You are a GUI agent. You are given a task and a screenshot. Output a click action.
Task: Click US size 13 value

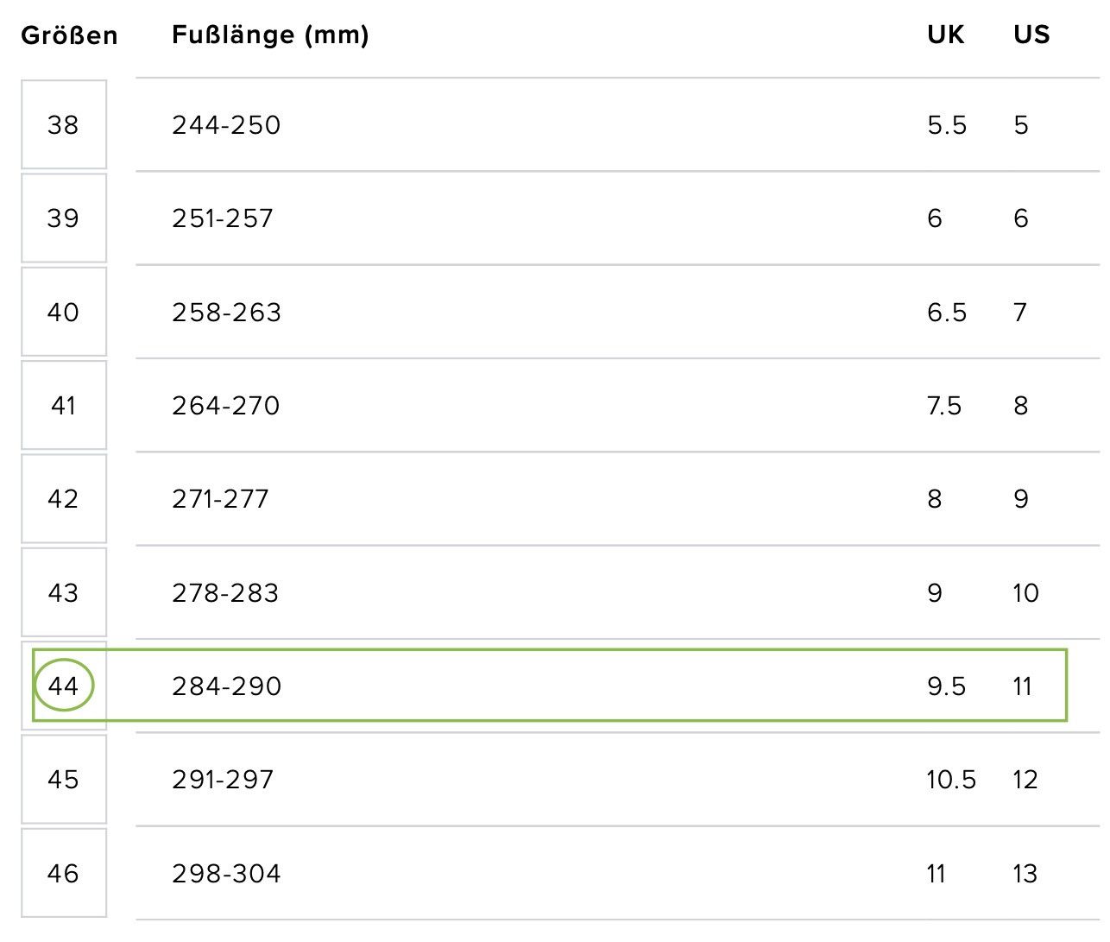coord(1025,874)
